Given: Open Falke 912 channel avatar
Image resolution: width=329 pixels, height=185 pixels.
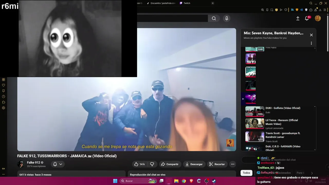Looking at the screenshot, I should pos(21,164).
